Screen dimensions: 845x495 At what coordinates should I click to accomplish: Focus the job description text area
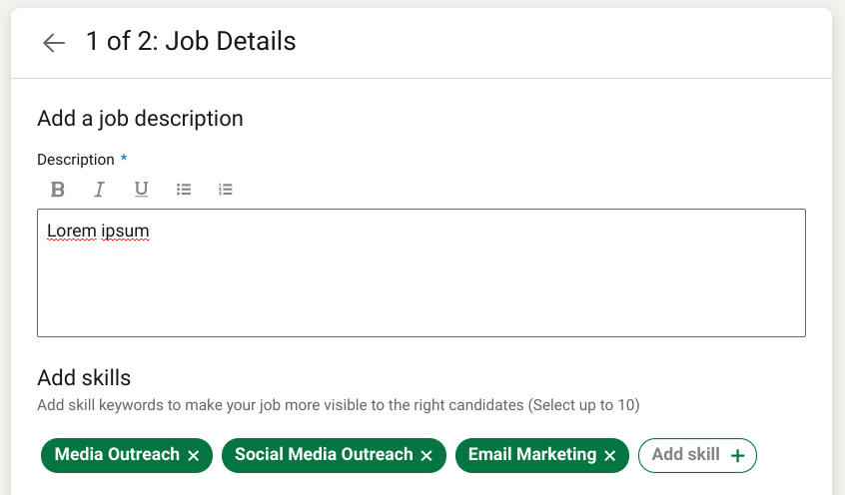[421, 289]
